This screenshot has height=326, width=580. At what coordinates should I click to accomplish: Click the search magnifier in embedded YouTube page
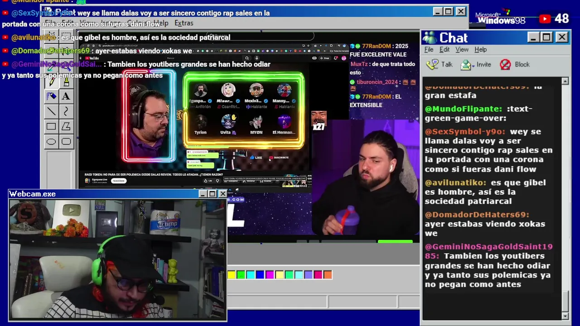click(247, 58)
